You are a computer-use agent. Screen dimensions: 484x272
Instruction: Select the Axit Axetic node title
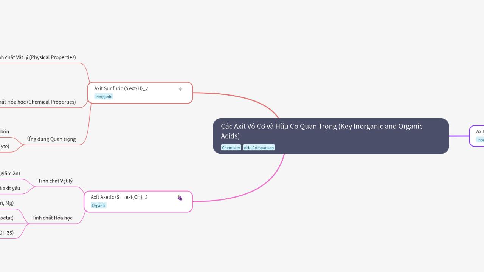(119, 197)
